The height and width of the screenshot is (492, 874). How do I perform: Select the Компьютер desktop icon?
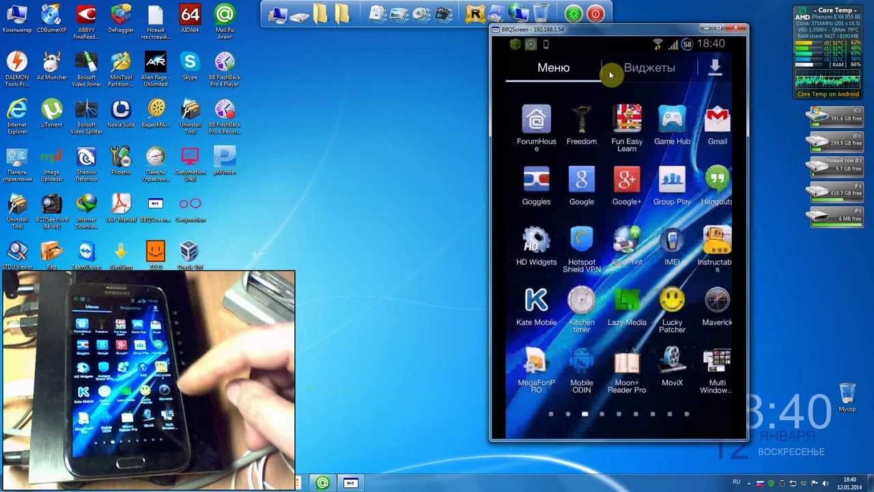17,19
